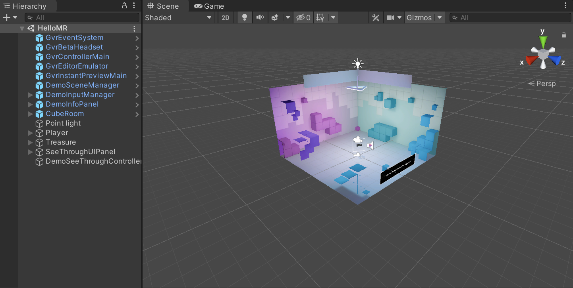Click the GvrEventSystem prefab cube icon
Screen dimensions: 573x288
point(39,38)
